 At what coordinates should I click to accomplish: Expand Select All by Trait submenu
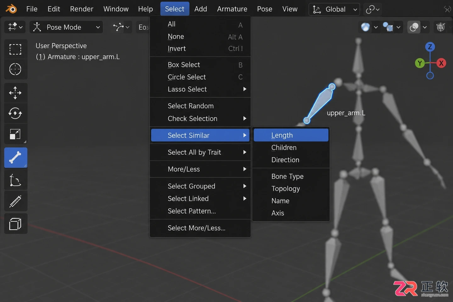(200, 152)
